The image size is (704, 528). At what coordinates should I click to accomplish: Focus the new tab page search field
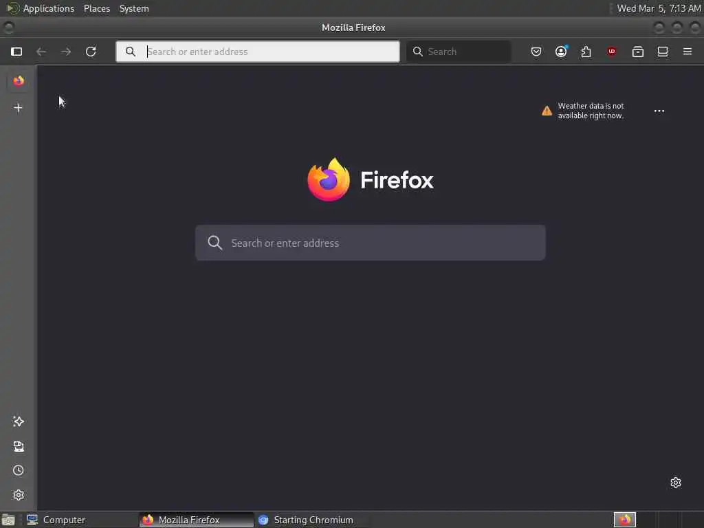pyautogui.click(x=371, y=243)
